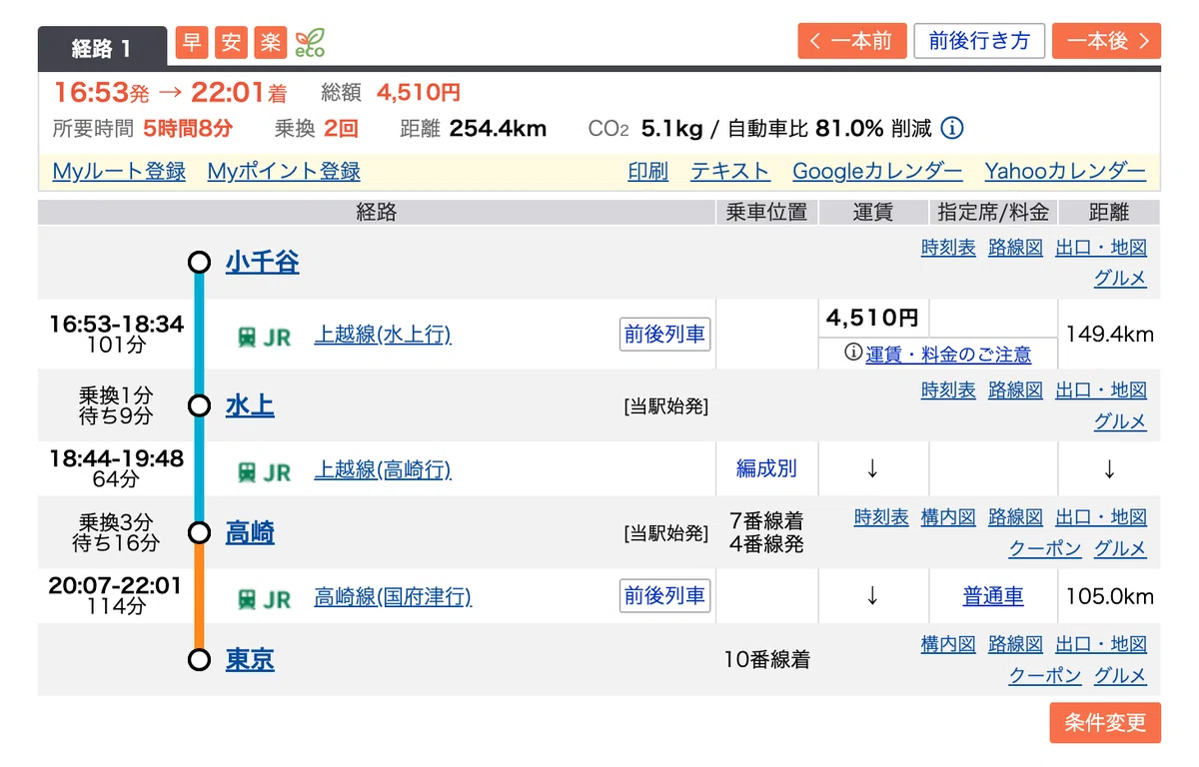Image resolution: width=1199 pixels, height=767 pixels.
Task: Open 路線図 for 東京 station
Action: click(1015, 644)
